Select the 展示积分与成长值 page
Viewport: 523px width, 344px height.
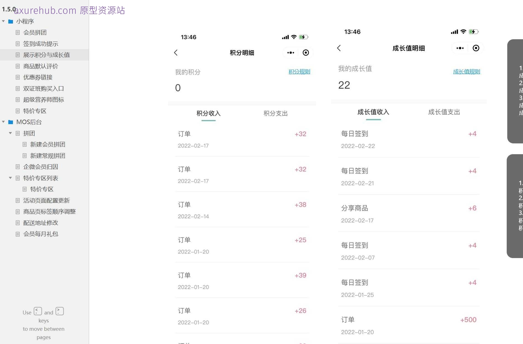coord(46,55)
